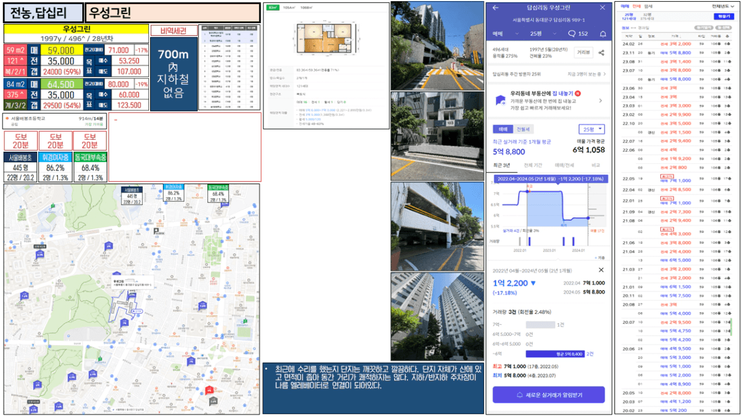This screenshot has width=742, height=417.
Task: Click the 2022.04 start point on price chart
Action: point(527,191)
